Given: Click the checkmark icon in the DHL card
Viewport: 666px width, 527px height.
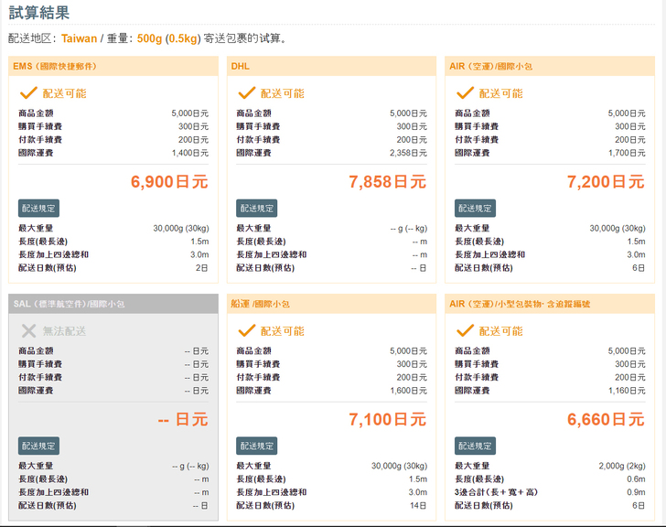Looking at the screenshot, I should [x=246, y=93].
